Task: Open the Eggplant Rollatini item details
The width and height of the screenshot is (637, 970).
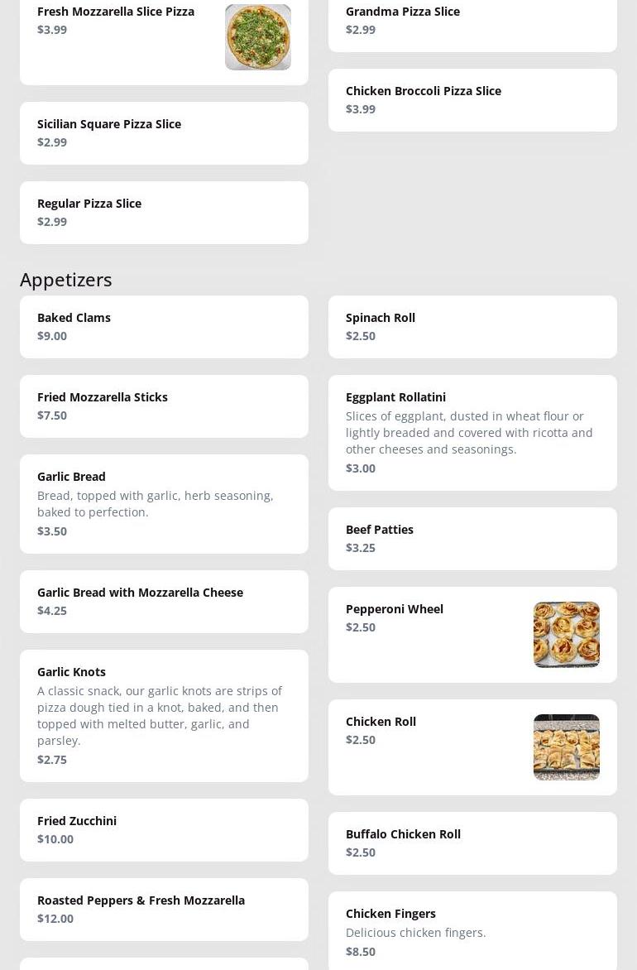Action: (472, 433)
